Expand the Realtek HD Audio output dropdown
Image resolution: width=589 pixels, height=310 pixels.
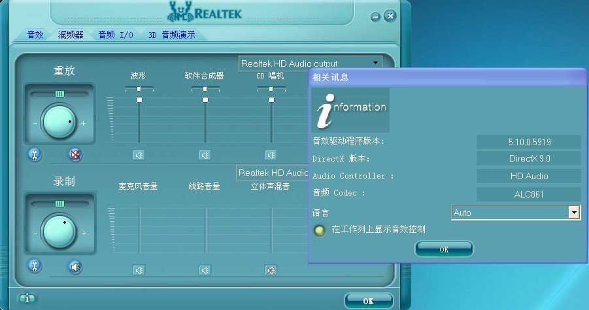pos(311,63)
